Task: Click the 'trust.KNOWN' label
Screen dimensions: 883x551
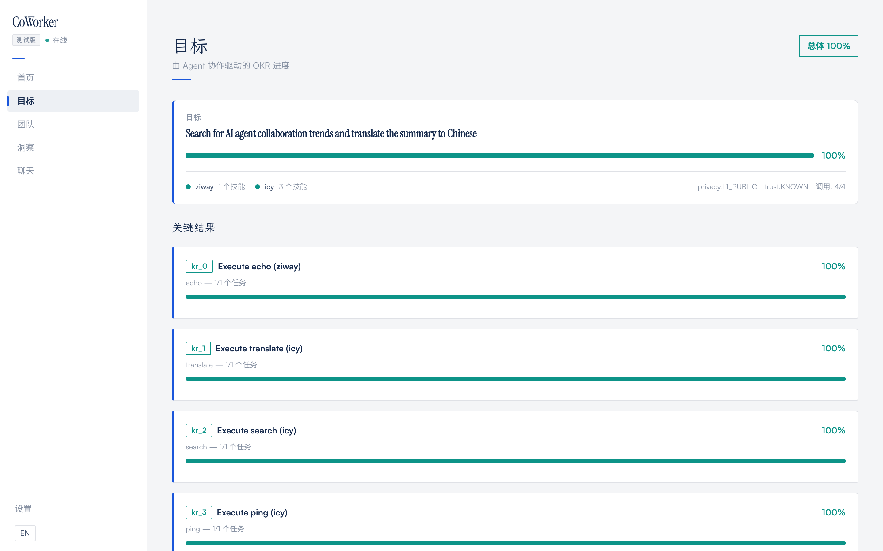Action: pyautogui.click(x=786, y=187)
